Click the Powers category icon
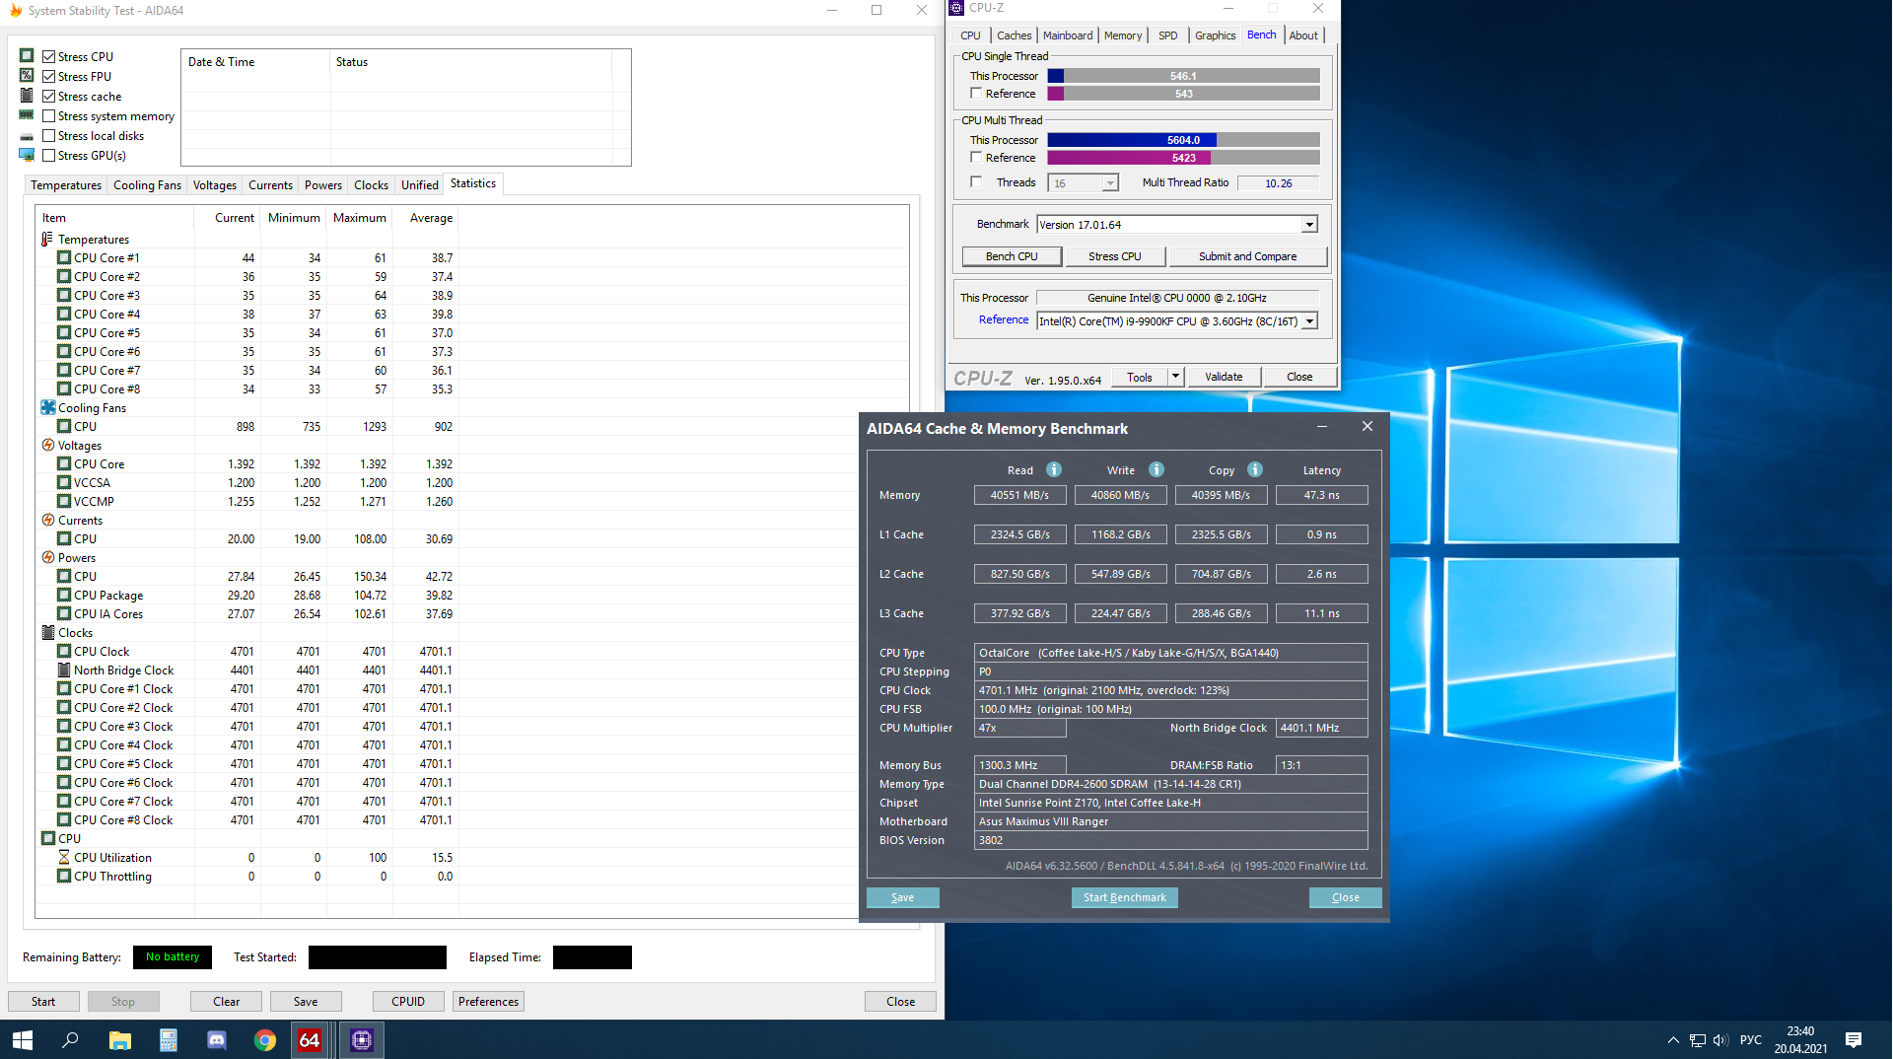Viewport: 1893px width, 1059px height. point(47,557)
